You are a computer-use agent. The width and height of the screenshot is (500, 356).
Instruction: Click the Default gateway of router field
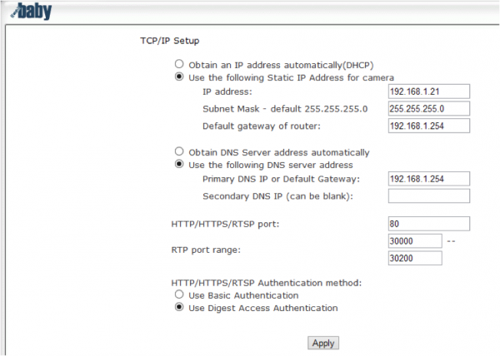point(429,126)
